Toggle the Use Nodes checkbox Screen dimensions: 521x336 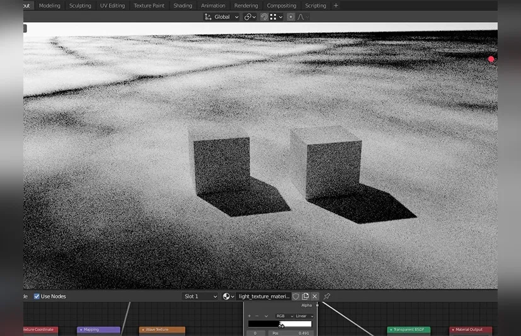click(37, 296)
